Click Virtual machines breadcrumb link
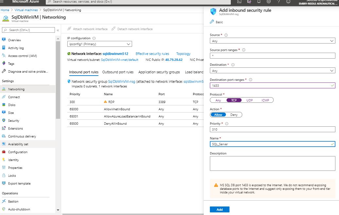Screen dimensions: 339x215 point(26,10)
